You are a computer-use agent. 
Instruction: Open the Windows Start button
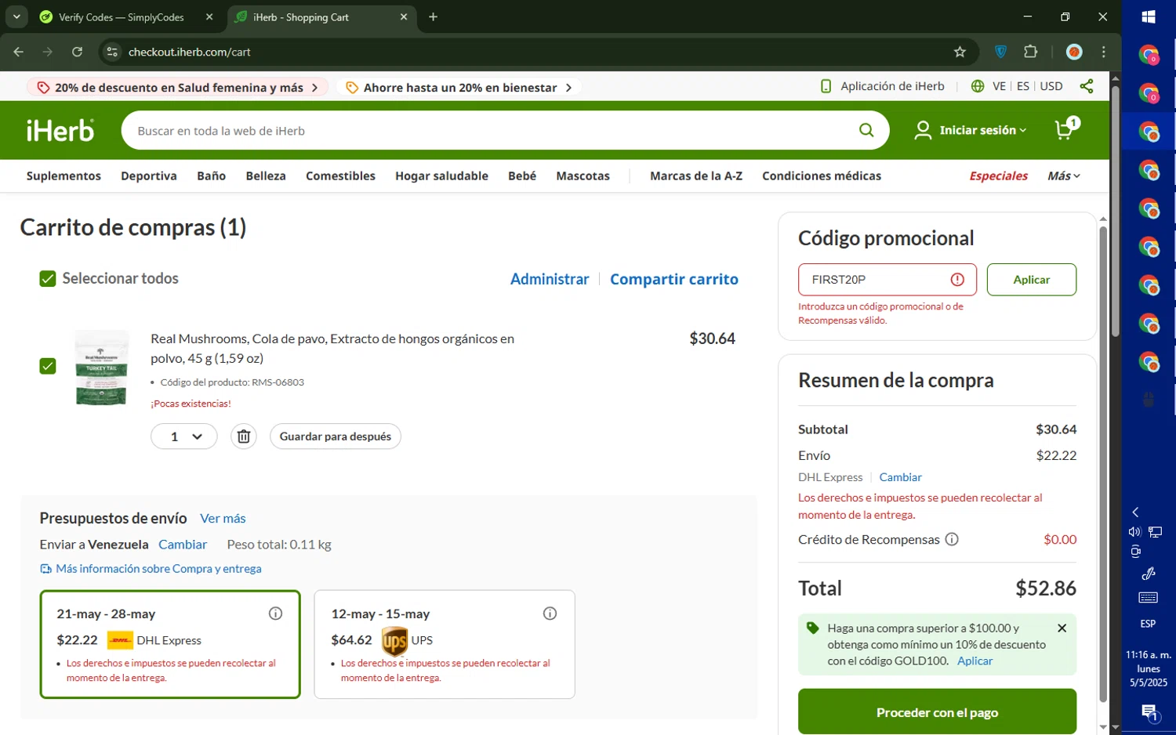click(x=1149, y=16)
